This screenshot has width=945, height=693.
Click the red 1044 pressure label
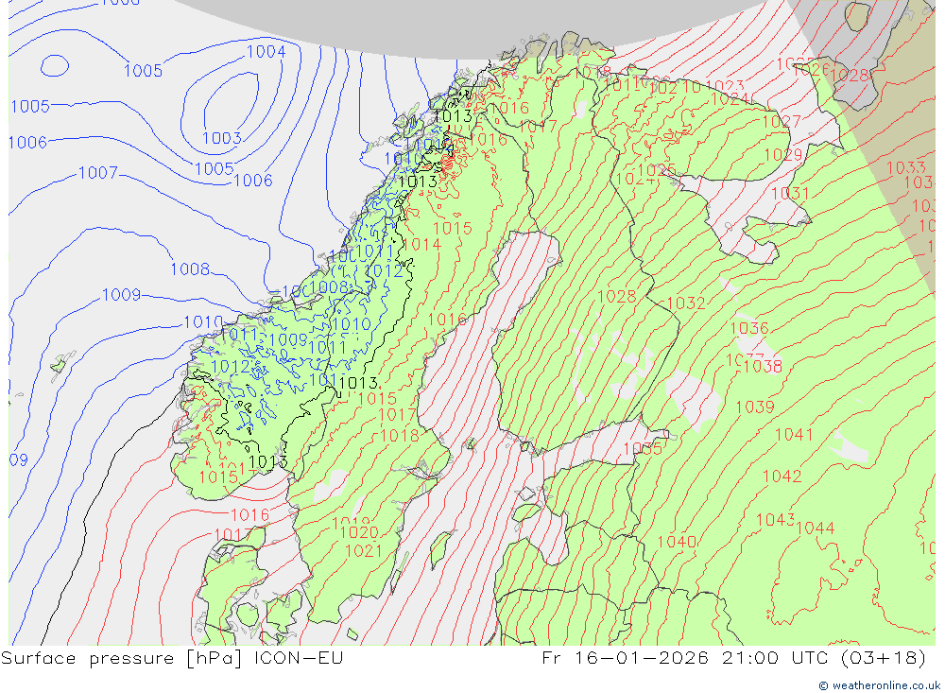(815, 528)
